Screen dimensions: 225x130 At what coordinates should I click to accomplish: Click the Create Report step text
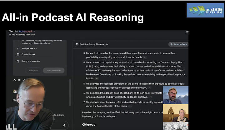28,54
